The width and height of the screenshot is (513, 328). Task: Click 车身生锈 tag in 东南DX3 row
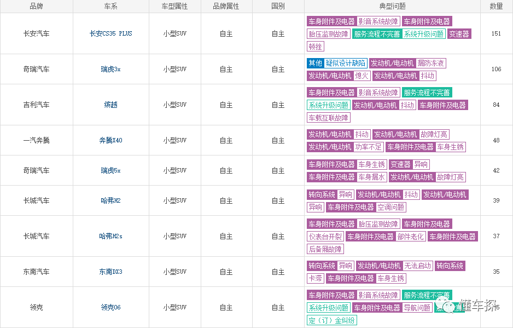(x=390, y=279)
